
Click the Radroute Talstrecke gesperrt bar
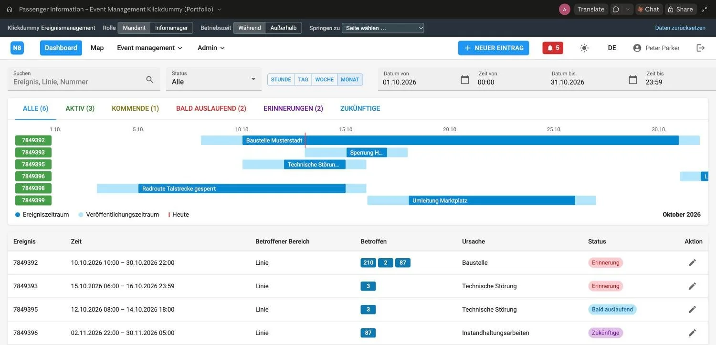point(242,188)
